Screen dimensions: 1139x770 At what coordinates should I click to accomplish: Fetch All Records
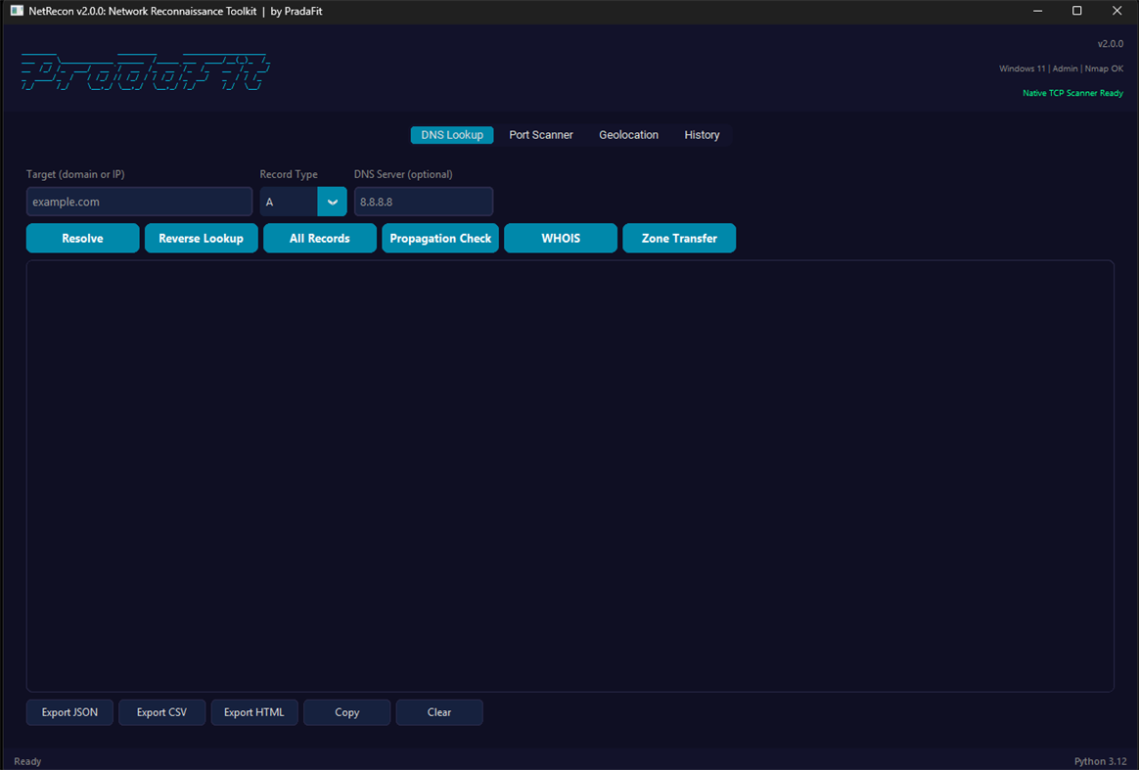[x=320, y=239]
